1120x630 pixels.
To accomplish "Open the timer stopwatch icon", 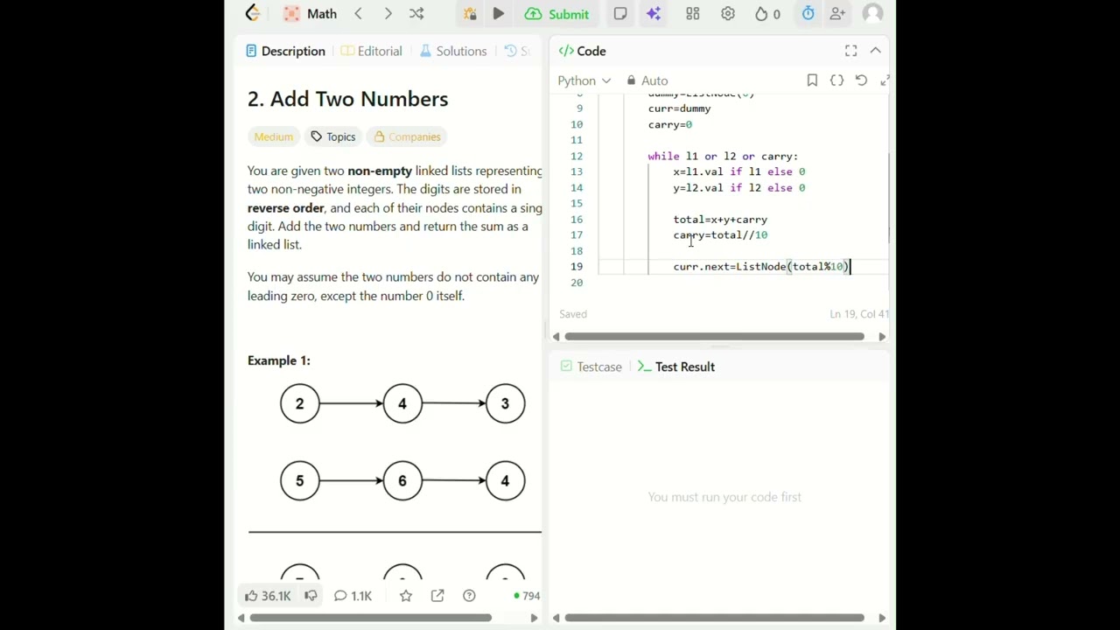I will (808, 14).
